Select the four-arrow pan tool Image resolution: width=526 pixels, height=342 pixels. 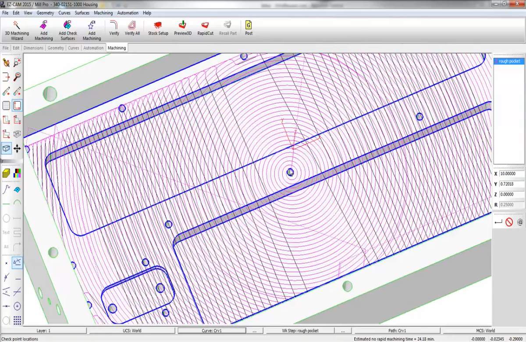click(17, 148)
